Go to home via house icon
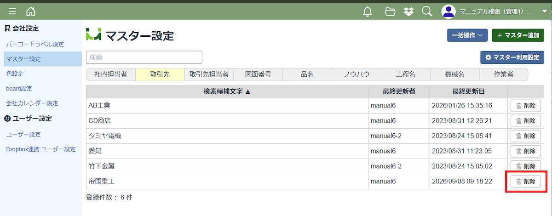552x216 pixels. [31, 11]
